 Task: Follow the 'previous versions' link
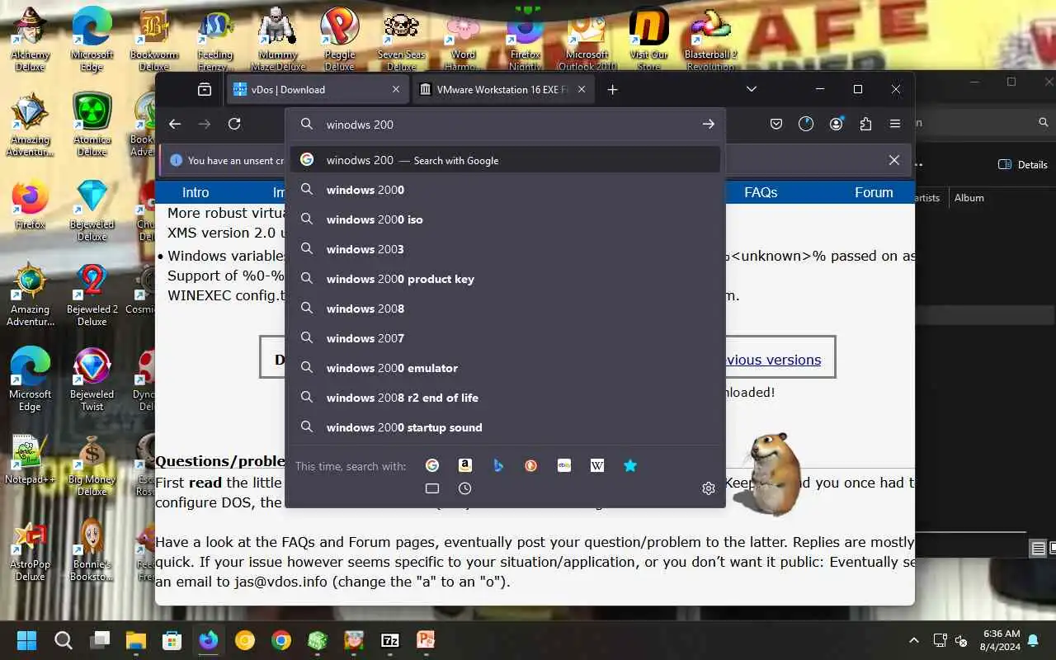[774, 360]
